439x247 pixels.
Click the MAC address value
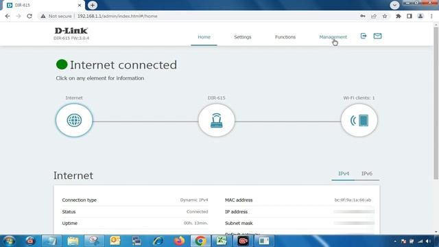[353, 200]
